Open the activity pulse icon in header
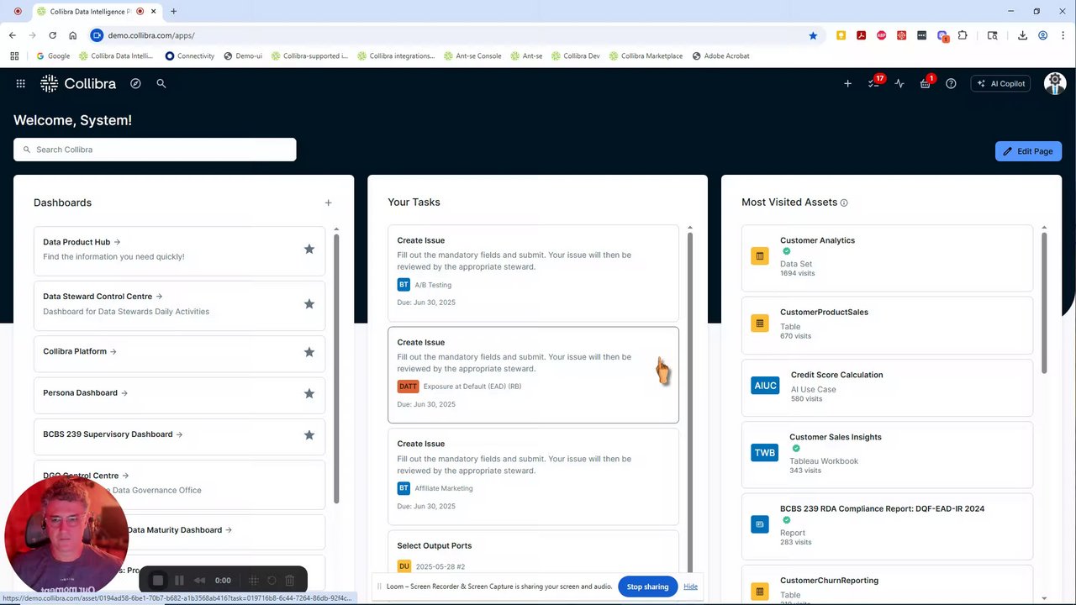Image resolution: width=1076 pixels, height=605 pixels. coord(899,83)
